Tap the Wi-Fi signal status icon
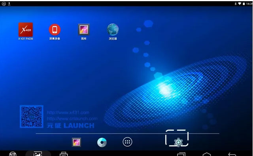 240,4
